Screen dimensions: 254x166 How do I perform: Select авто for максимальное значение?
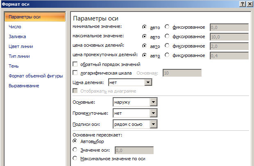tap(144, 36)
